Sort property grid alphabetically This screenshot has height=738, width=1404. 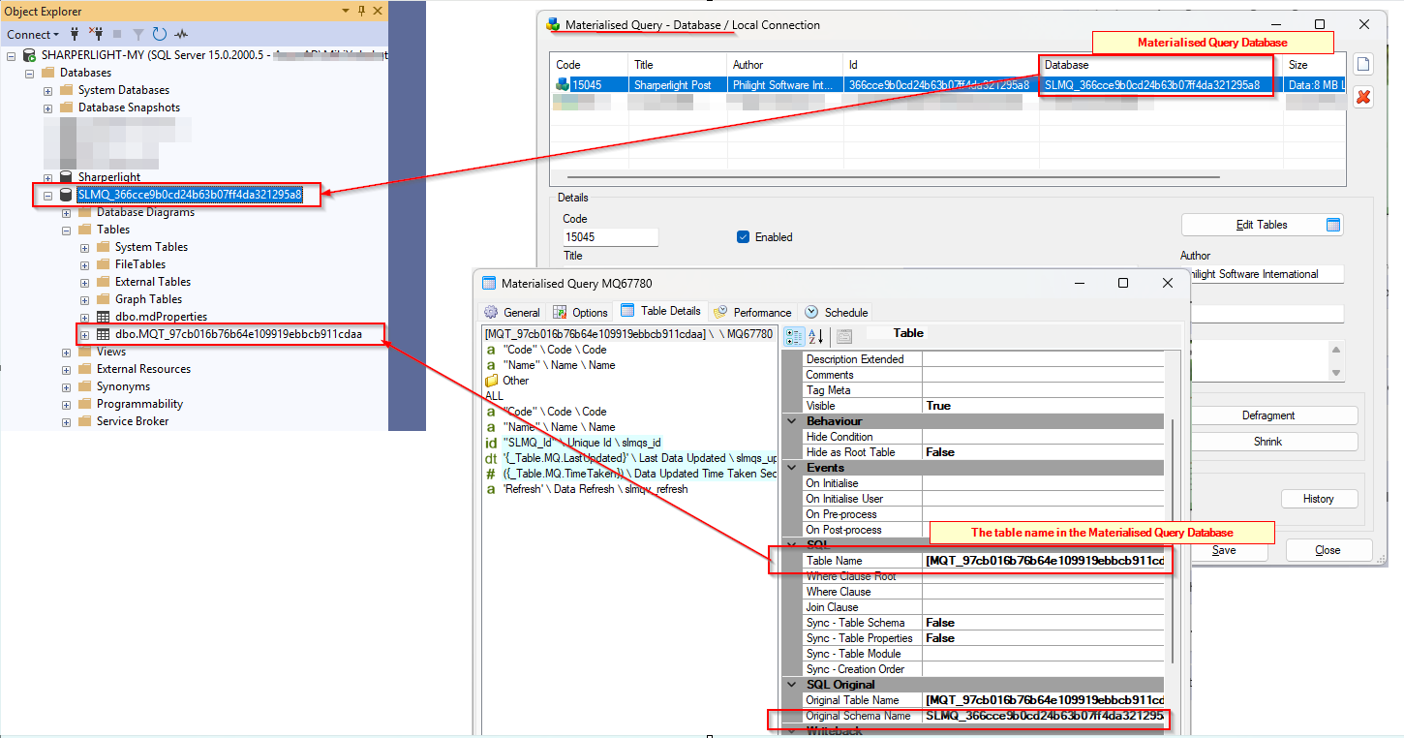[x=815, y=336]
